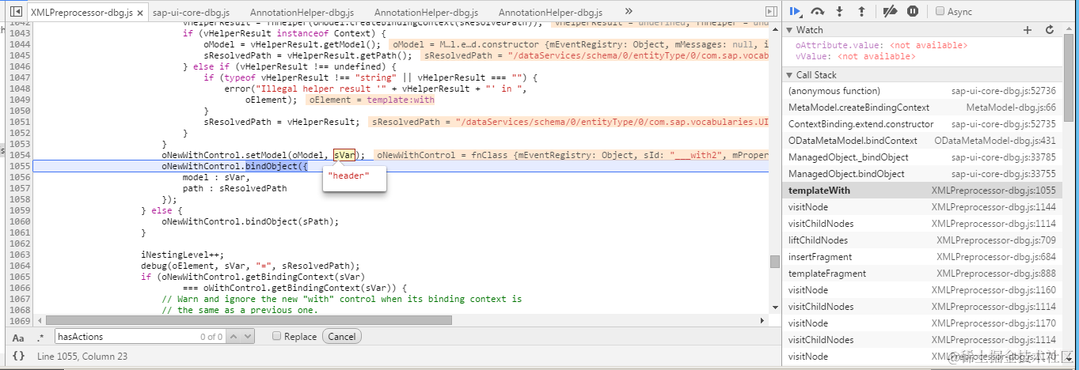Select visitNode frame at line 1144
Screen dimensions: 1079x370
click(x=922, y=207)
